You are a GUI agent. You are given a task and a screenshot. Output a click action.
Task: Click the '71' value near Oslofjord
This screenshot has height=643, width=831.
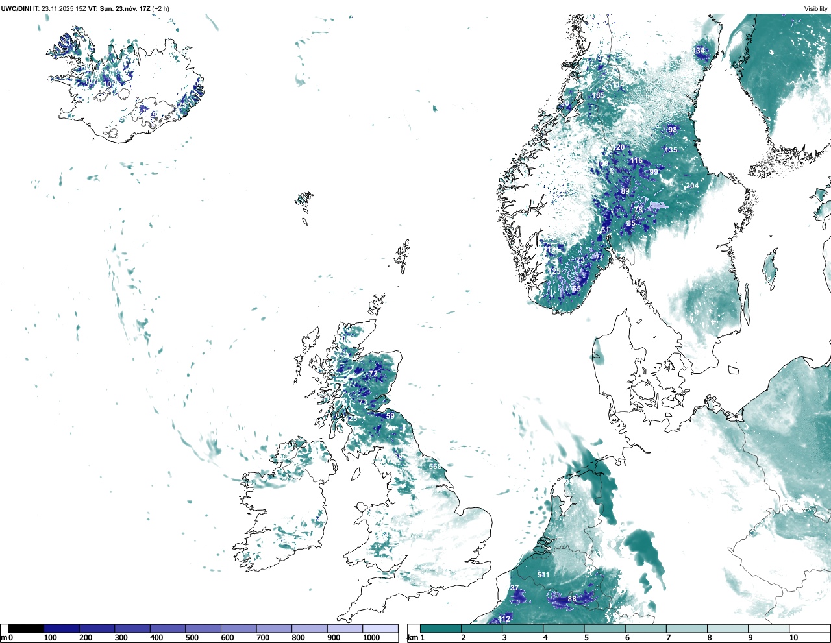pyautogui.click(x=599, y=258)
